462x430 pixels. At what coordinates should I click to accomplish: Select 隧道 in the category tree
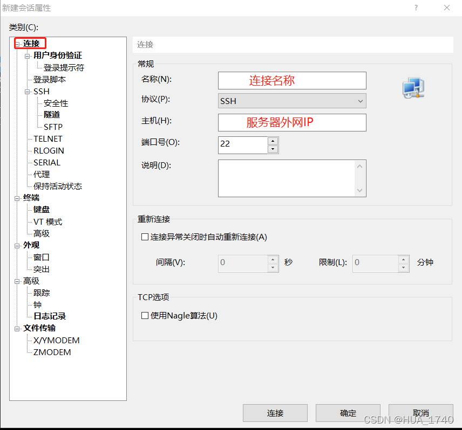(52, 115)
